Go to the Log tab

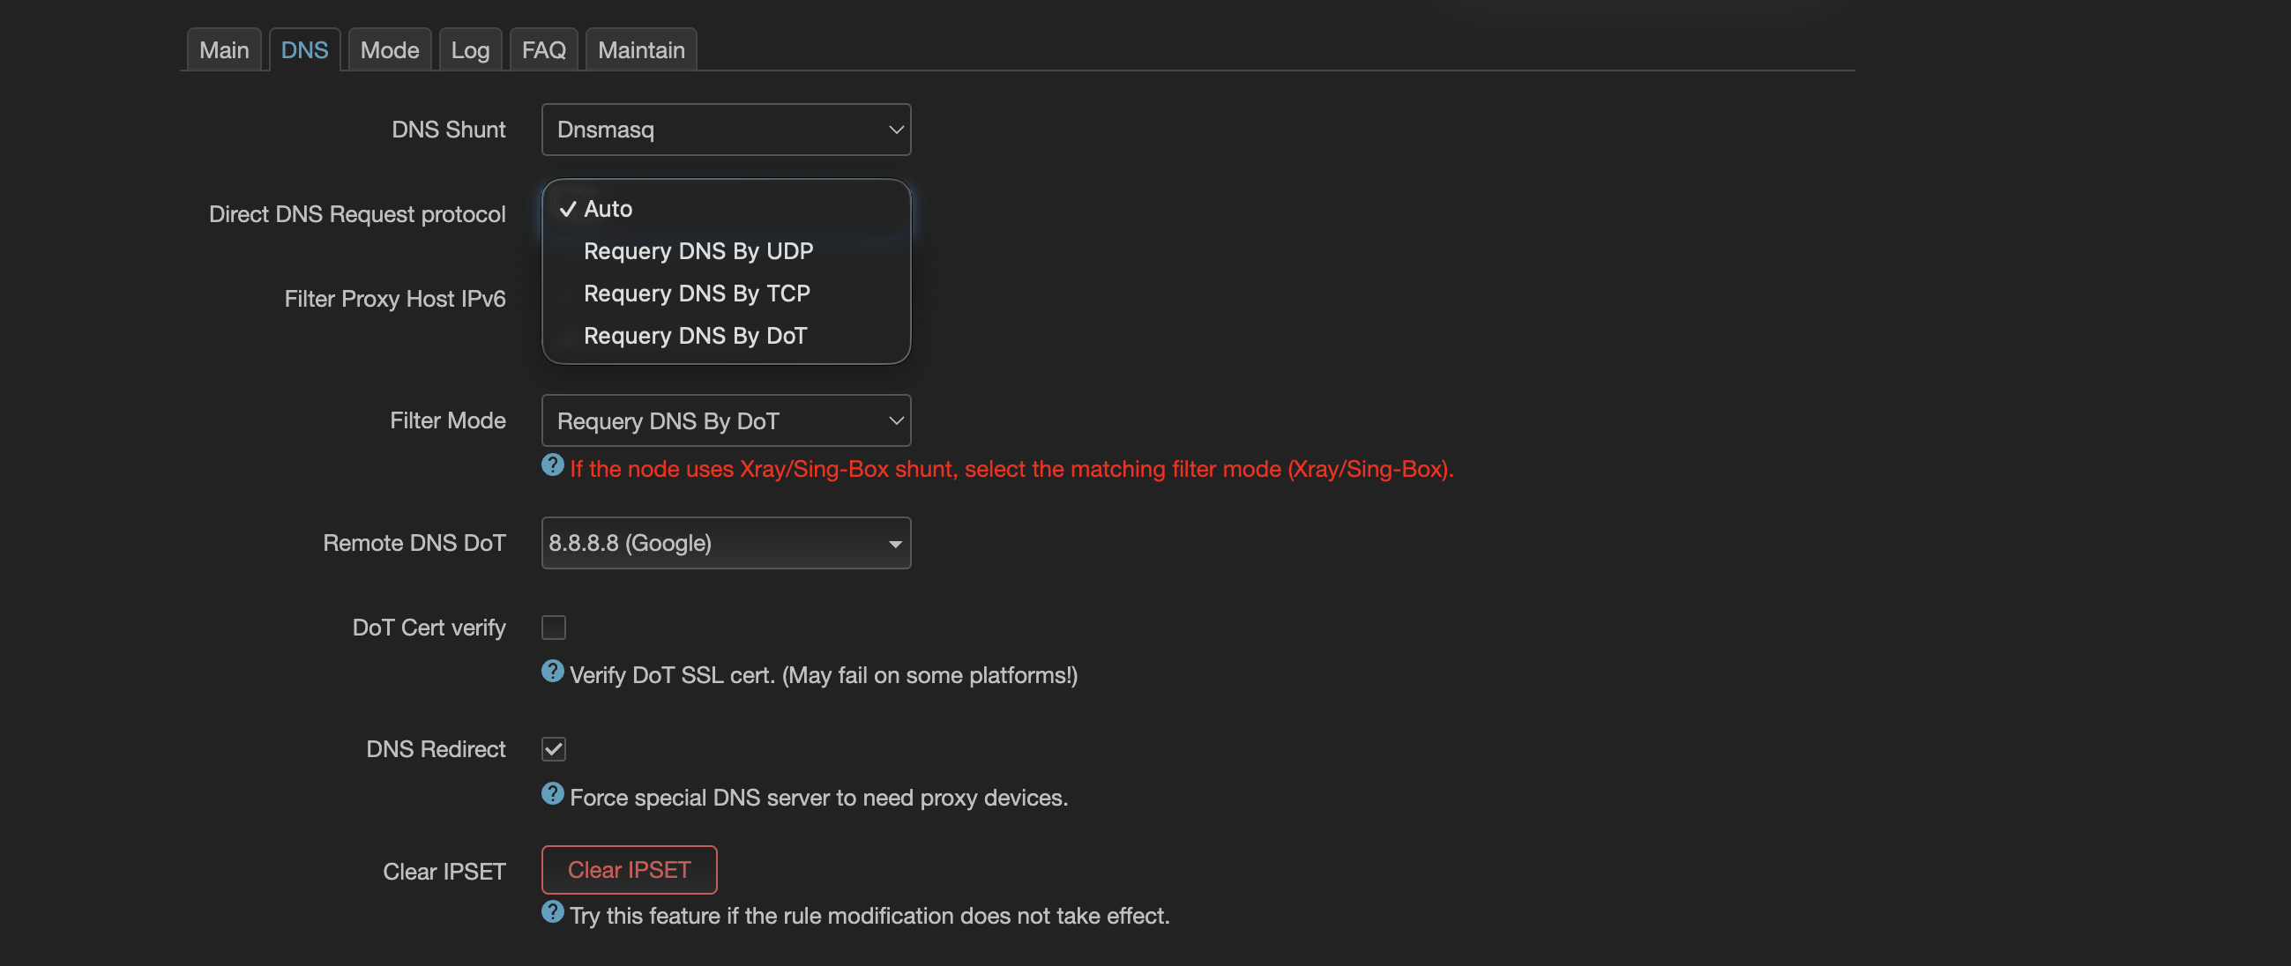[x=470, y=49]
